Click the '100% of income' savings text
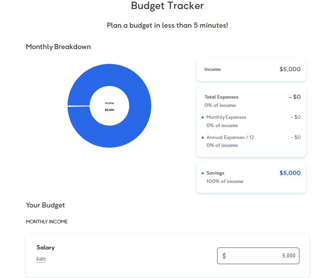Screen dimensions: 329x278 225,181
